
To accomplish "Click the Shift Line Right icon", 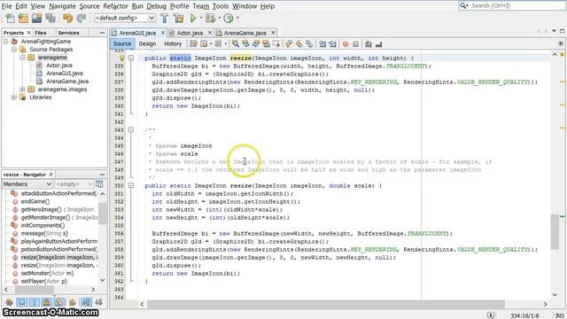I will pyautogui.click(x=332, y=43).
